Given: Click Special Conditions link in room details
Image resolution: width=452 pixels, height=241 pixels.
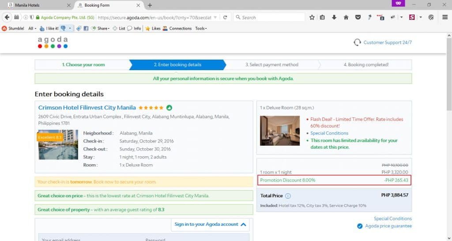Looking at the screenshot, I should tap(329, 133).
